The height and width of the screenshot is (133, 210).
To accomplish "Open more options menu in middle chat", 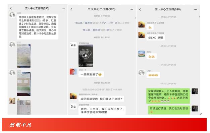I will coord(132,9).
